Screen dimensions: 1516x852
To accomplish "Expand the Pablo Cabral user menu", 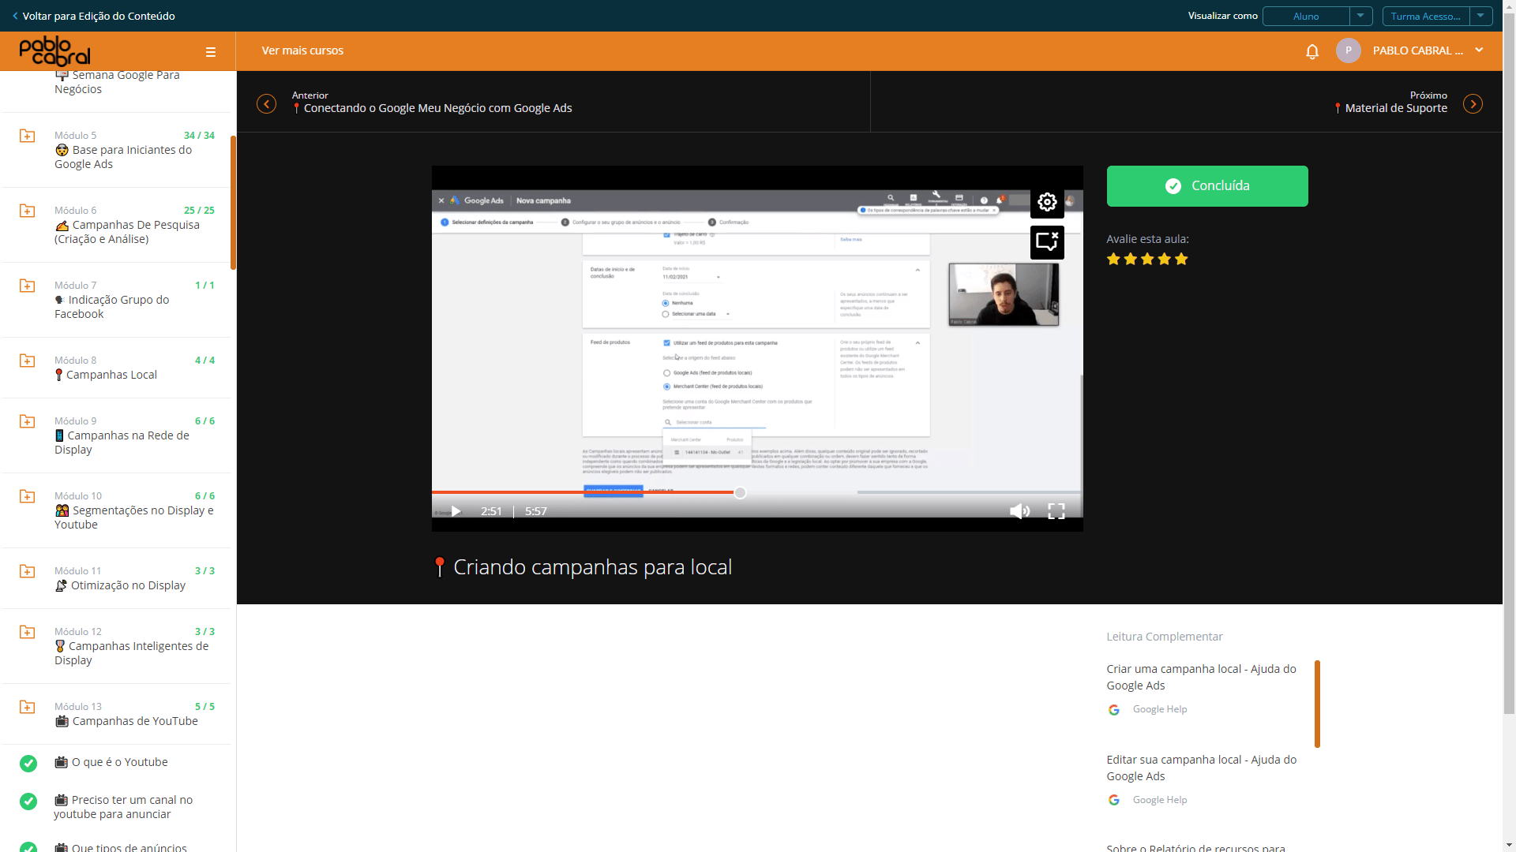I will point(1479,50).
